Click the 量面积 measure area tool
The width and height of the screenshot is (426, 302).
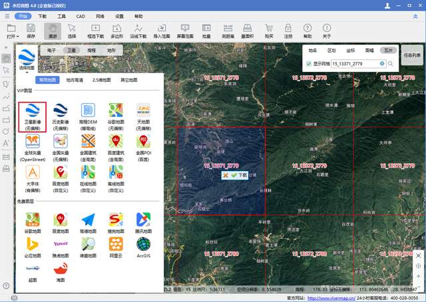click(247, 31)
